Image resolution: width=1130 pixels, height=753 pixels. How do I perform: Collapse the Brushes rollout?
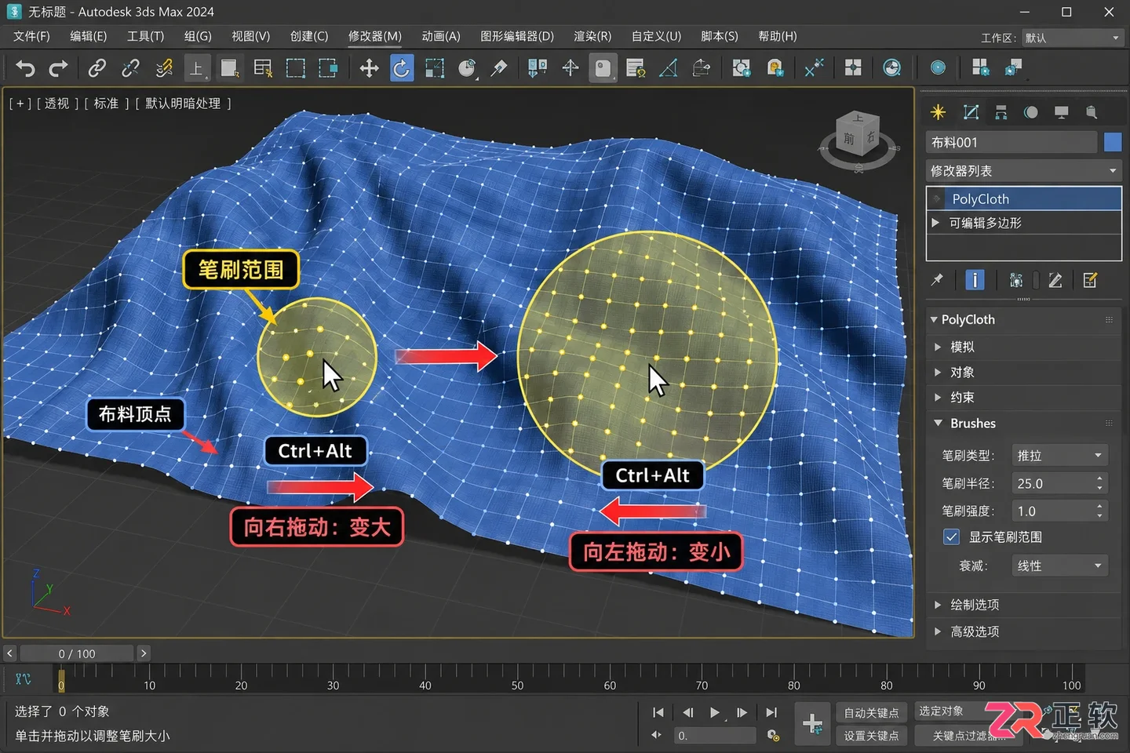(x=1023, y=424)
